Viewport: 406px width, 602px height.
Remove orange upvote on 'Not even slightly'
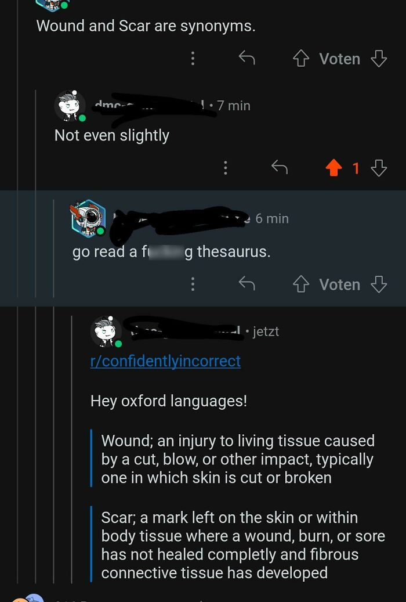[333, 168]
